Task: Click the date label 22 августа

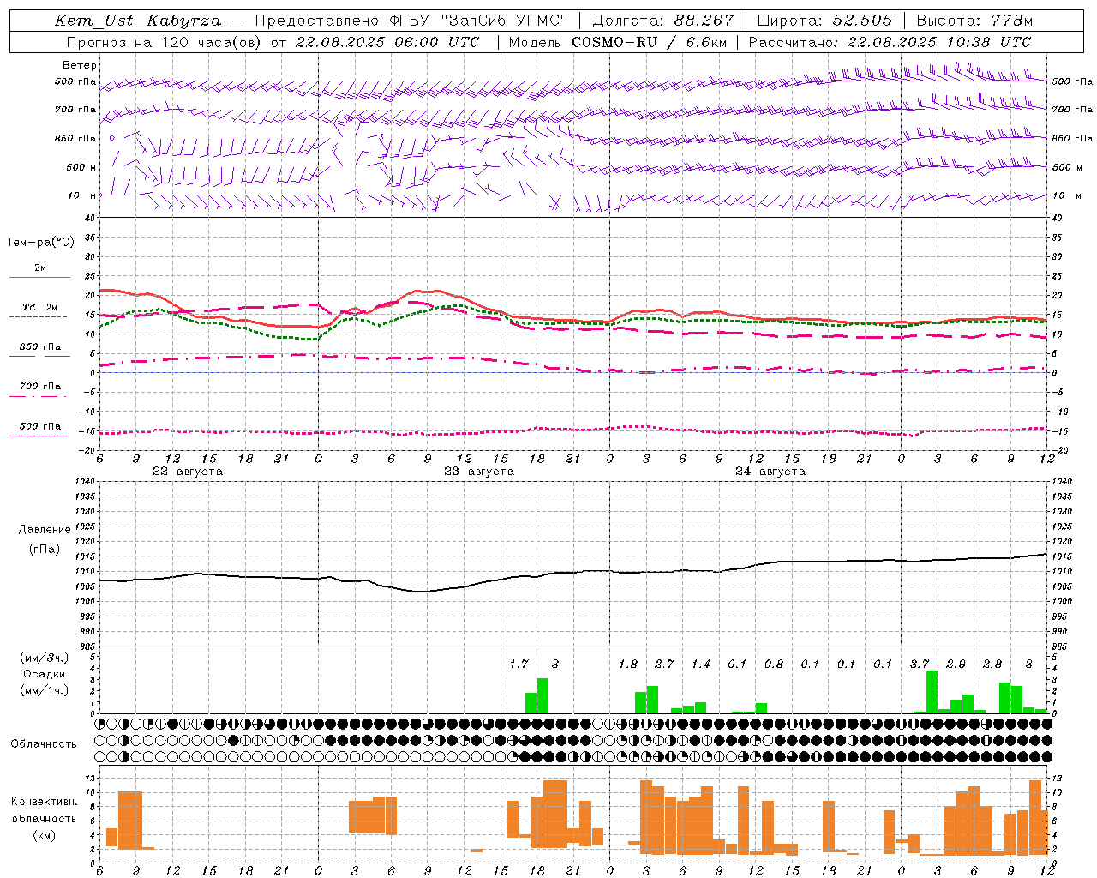Action: point(188,472)
